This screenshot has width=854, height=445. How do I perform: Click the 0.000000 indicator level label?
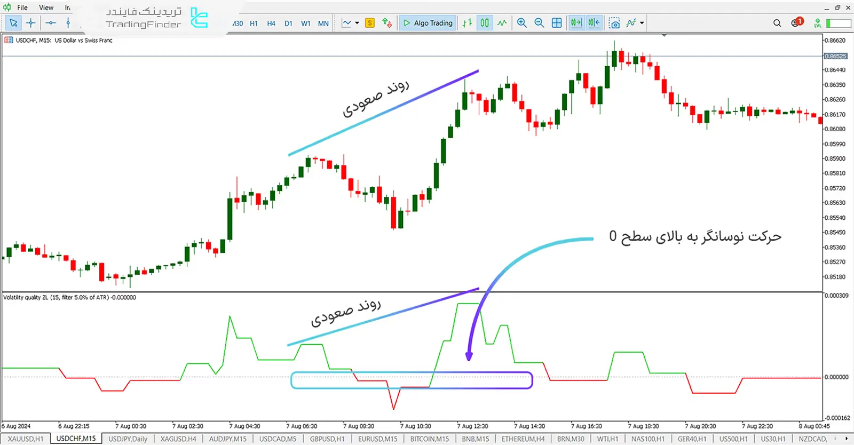click(x=836, y=377)
